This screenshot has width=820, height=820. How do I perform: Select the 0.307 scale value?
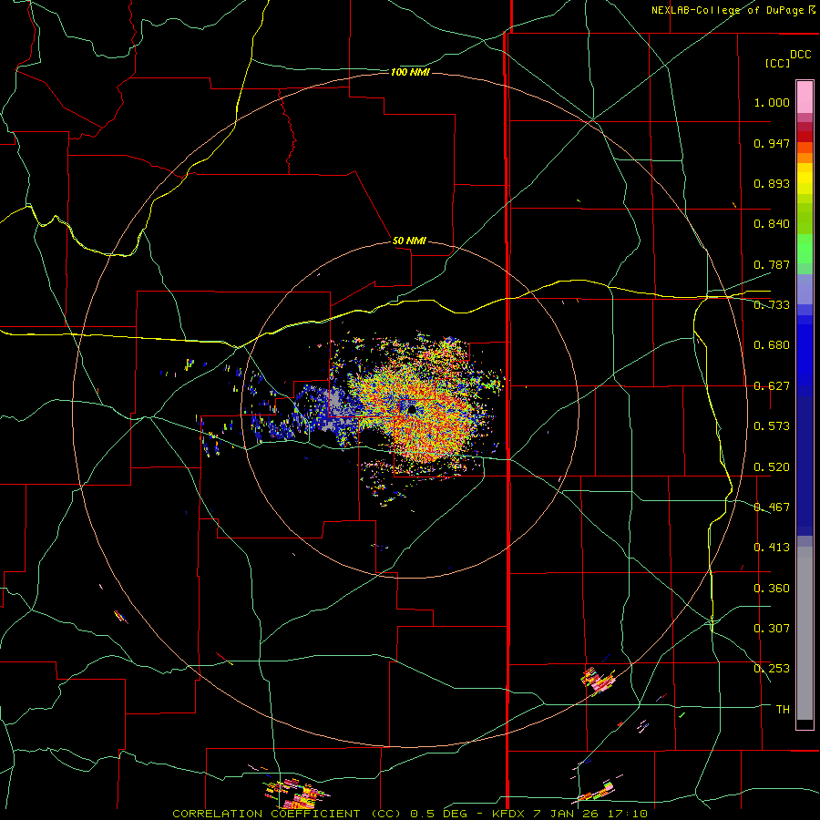tap(772, 629)
